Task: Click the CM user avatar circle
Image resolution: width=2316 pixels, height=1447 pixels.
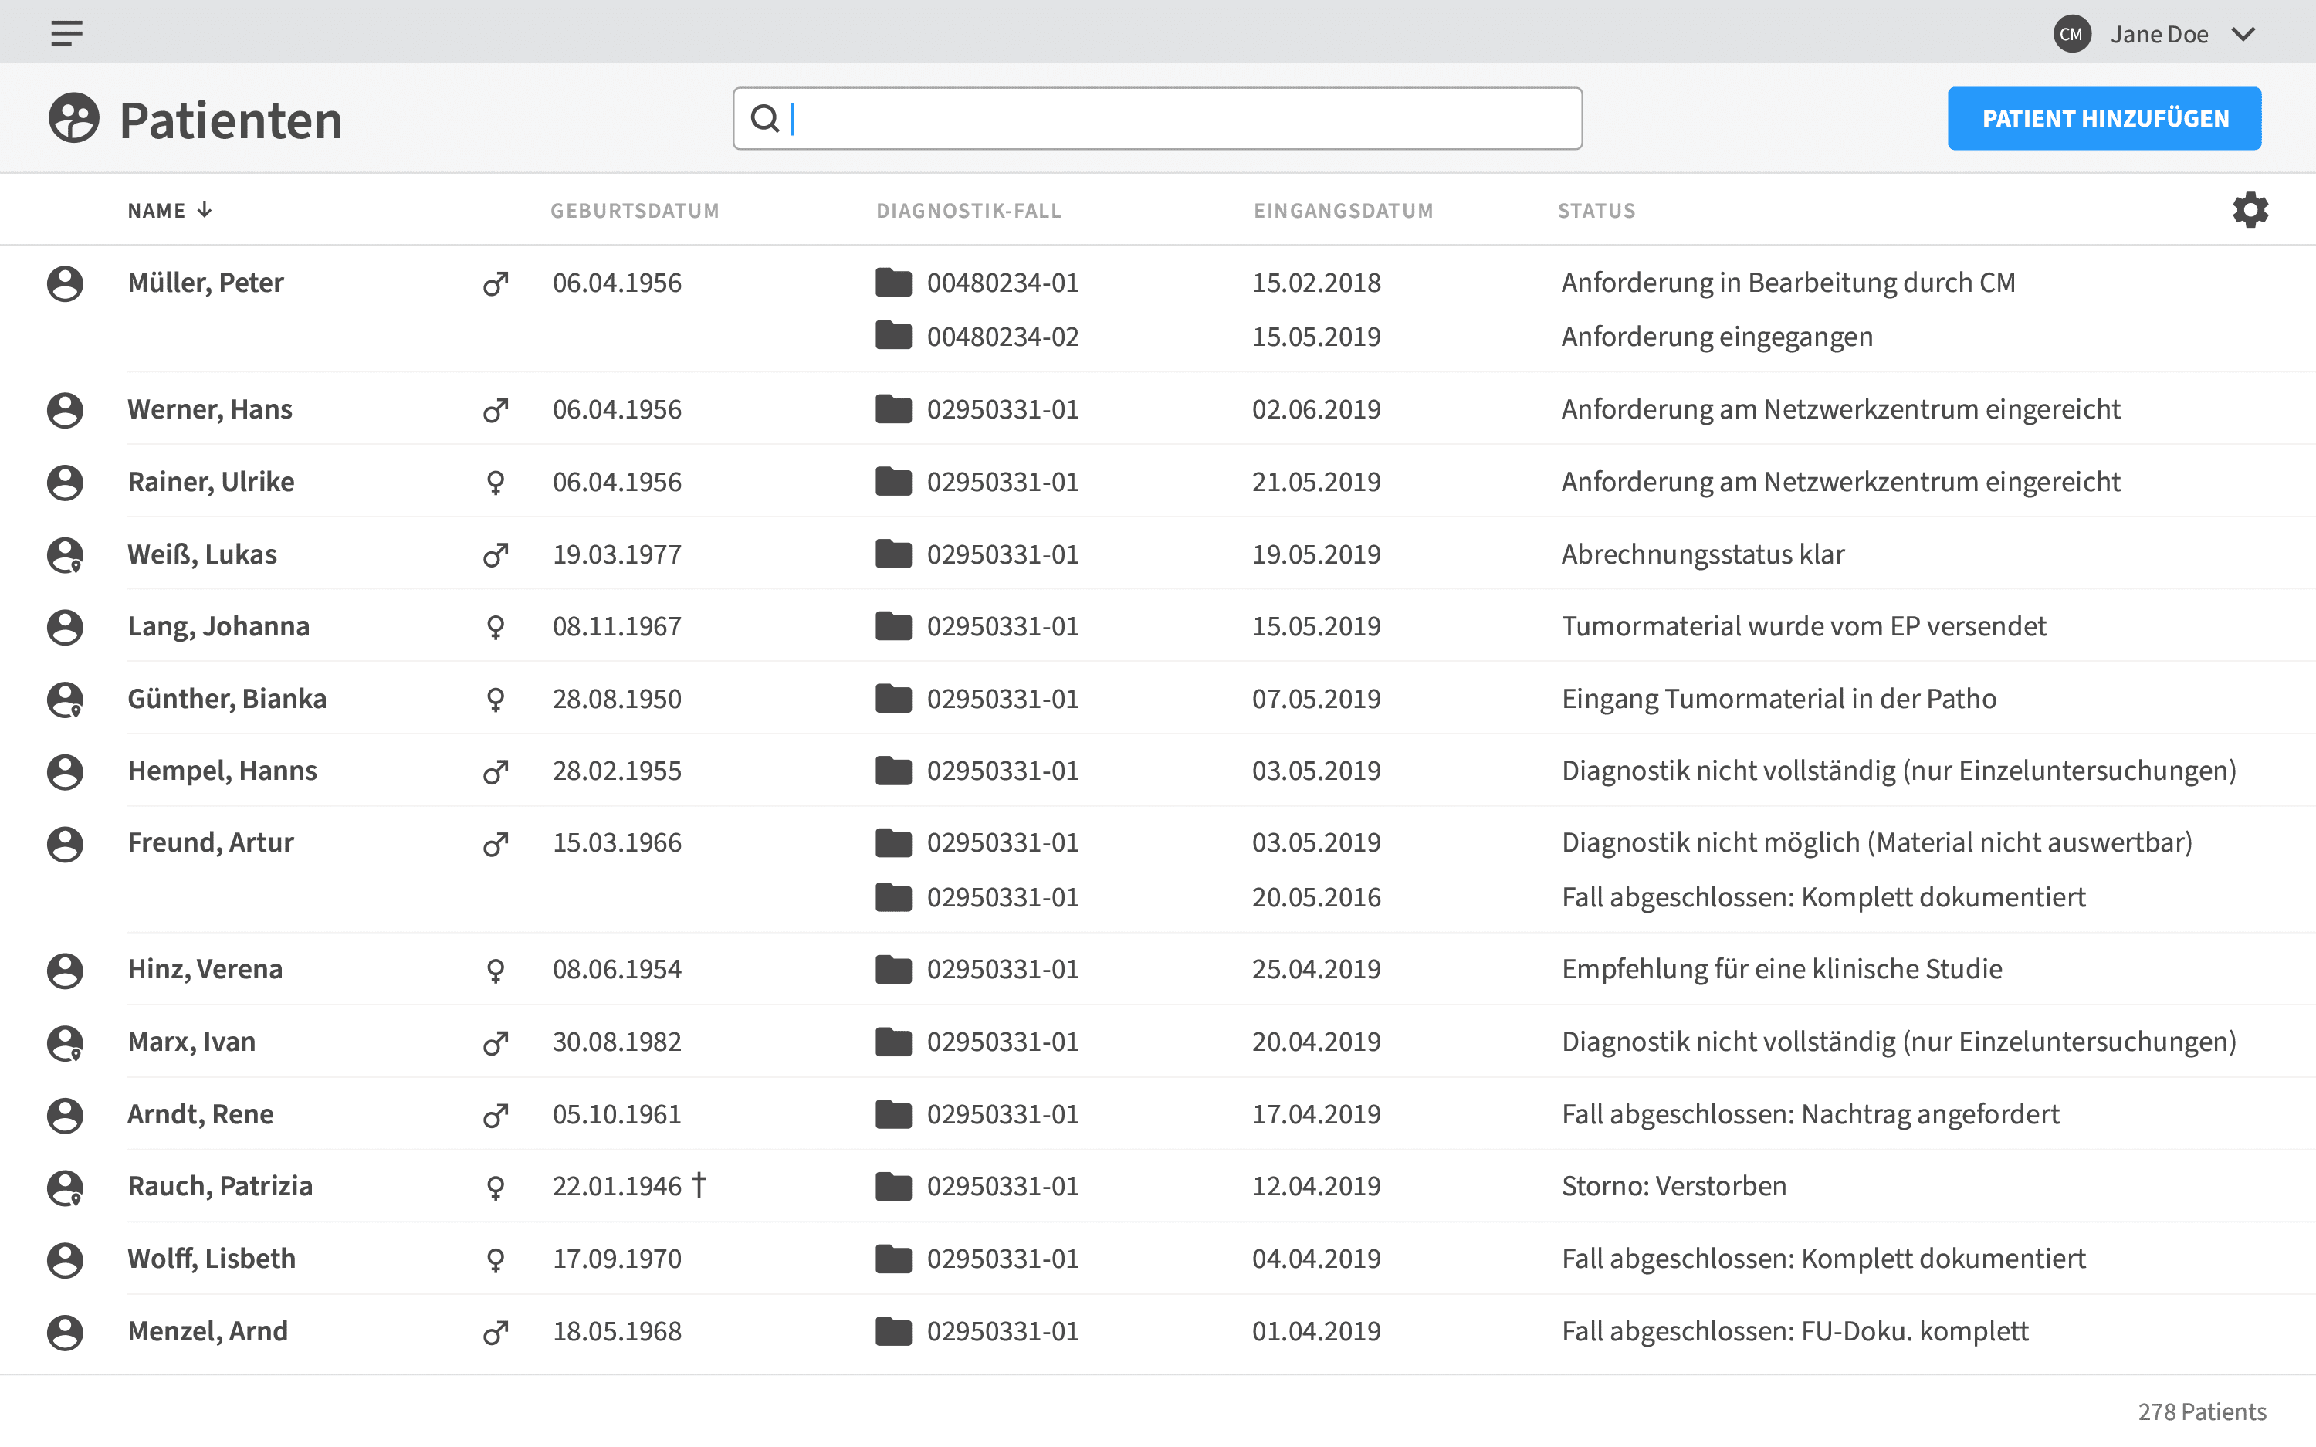Action: coord(2072,33)
